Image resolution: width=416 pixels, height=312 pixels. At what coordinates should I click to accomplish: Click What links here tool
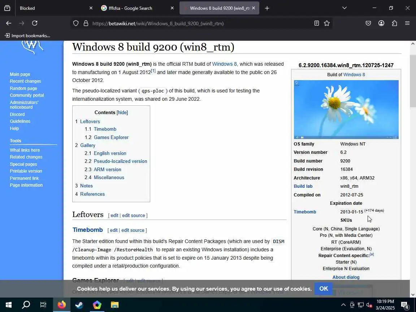coord(25,150)
